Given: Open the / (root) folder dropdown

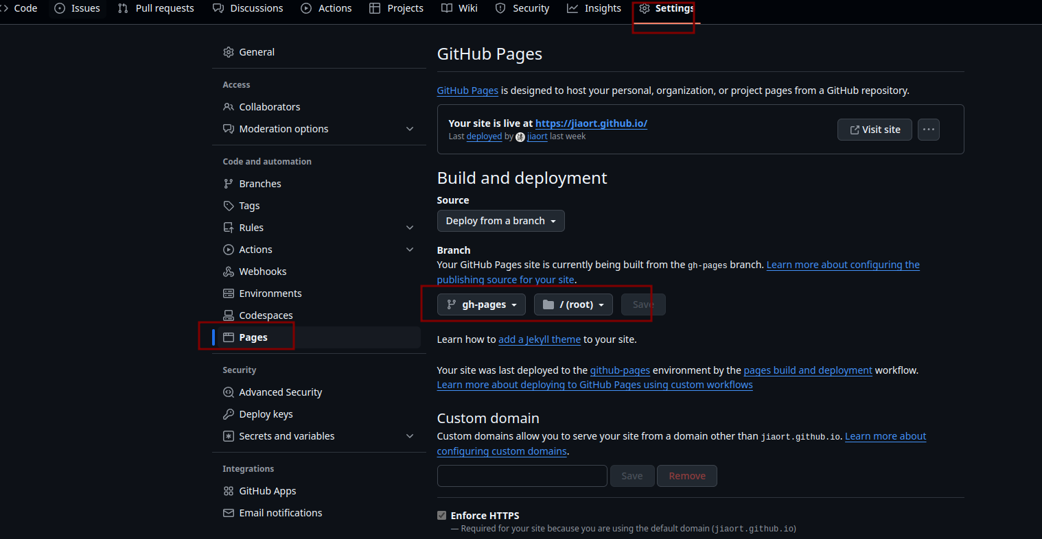Looking at the screenshot, I should (x=573, y=304).
